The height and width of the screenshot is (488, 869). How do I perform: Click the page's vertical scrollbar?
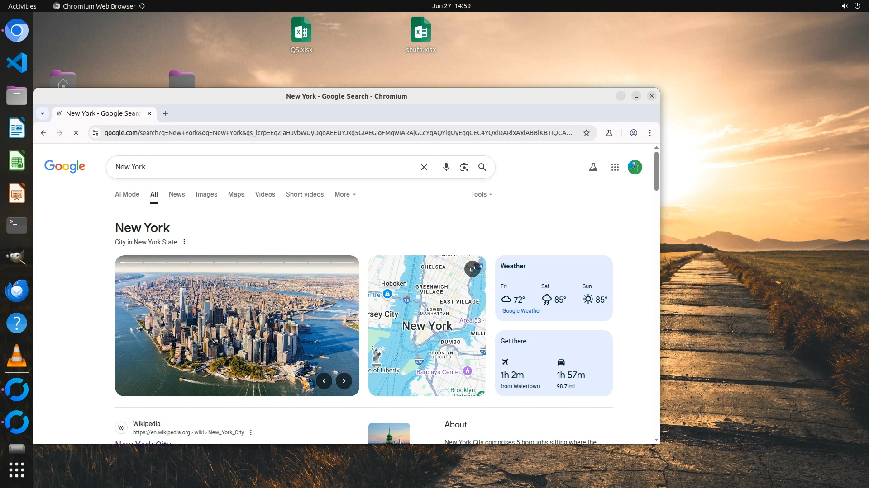656,172
